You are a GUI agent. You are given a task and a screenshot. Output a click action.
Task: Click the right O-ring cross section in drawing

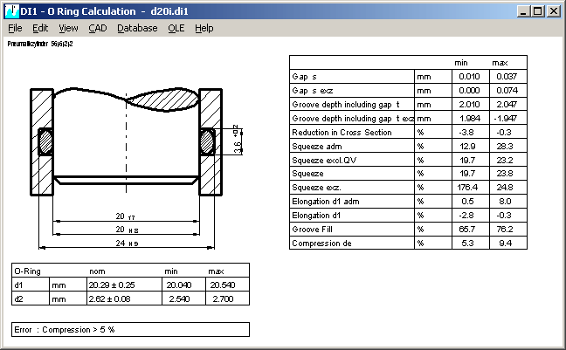tap(208, 139)
